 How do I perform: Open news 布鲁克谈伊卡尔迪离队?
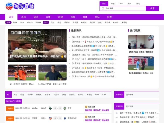coord(93,63)
